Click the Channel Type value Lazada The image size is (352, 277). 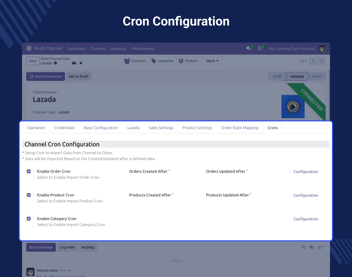tap(63, 112)
